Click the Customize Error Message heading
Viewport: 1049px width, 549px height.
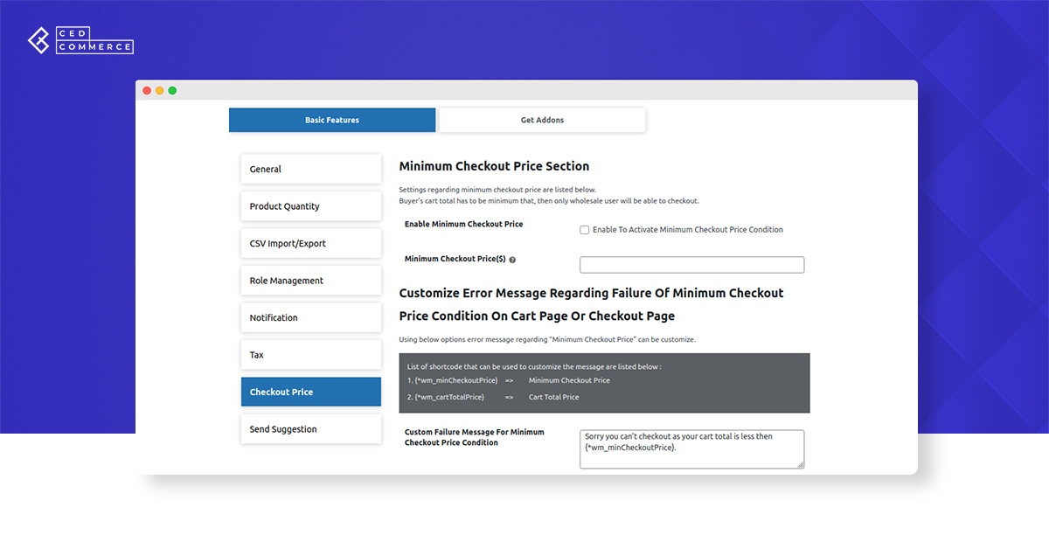click(x=591, y=304)
